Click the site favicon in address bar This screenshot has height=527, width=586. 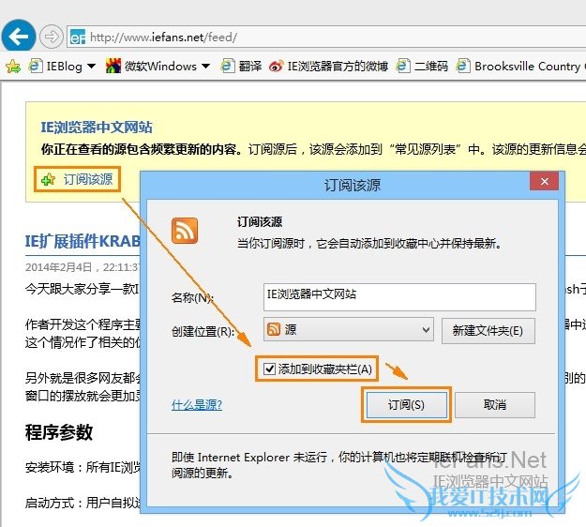(x=78, y=37)
